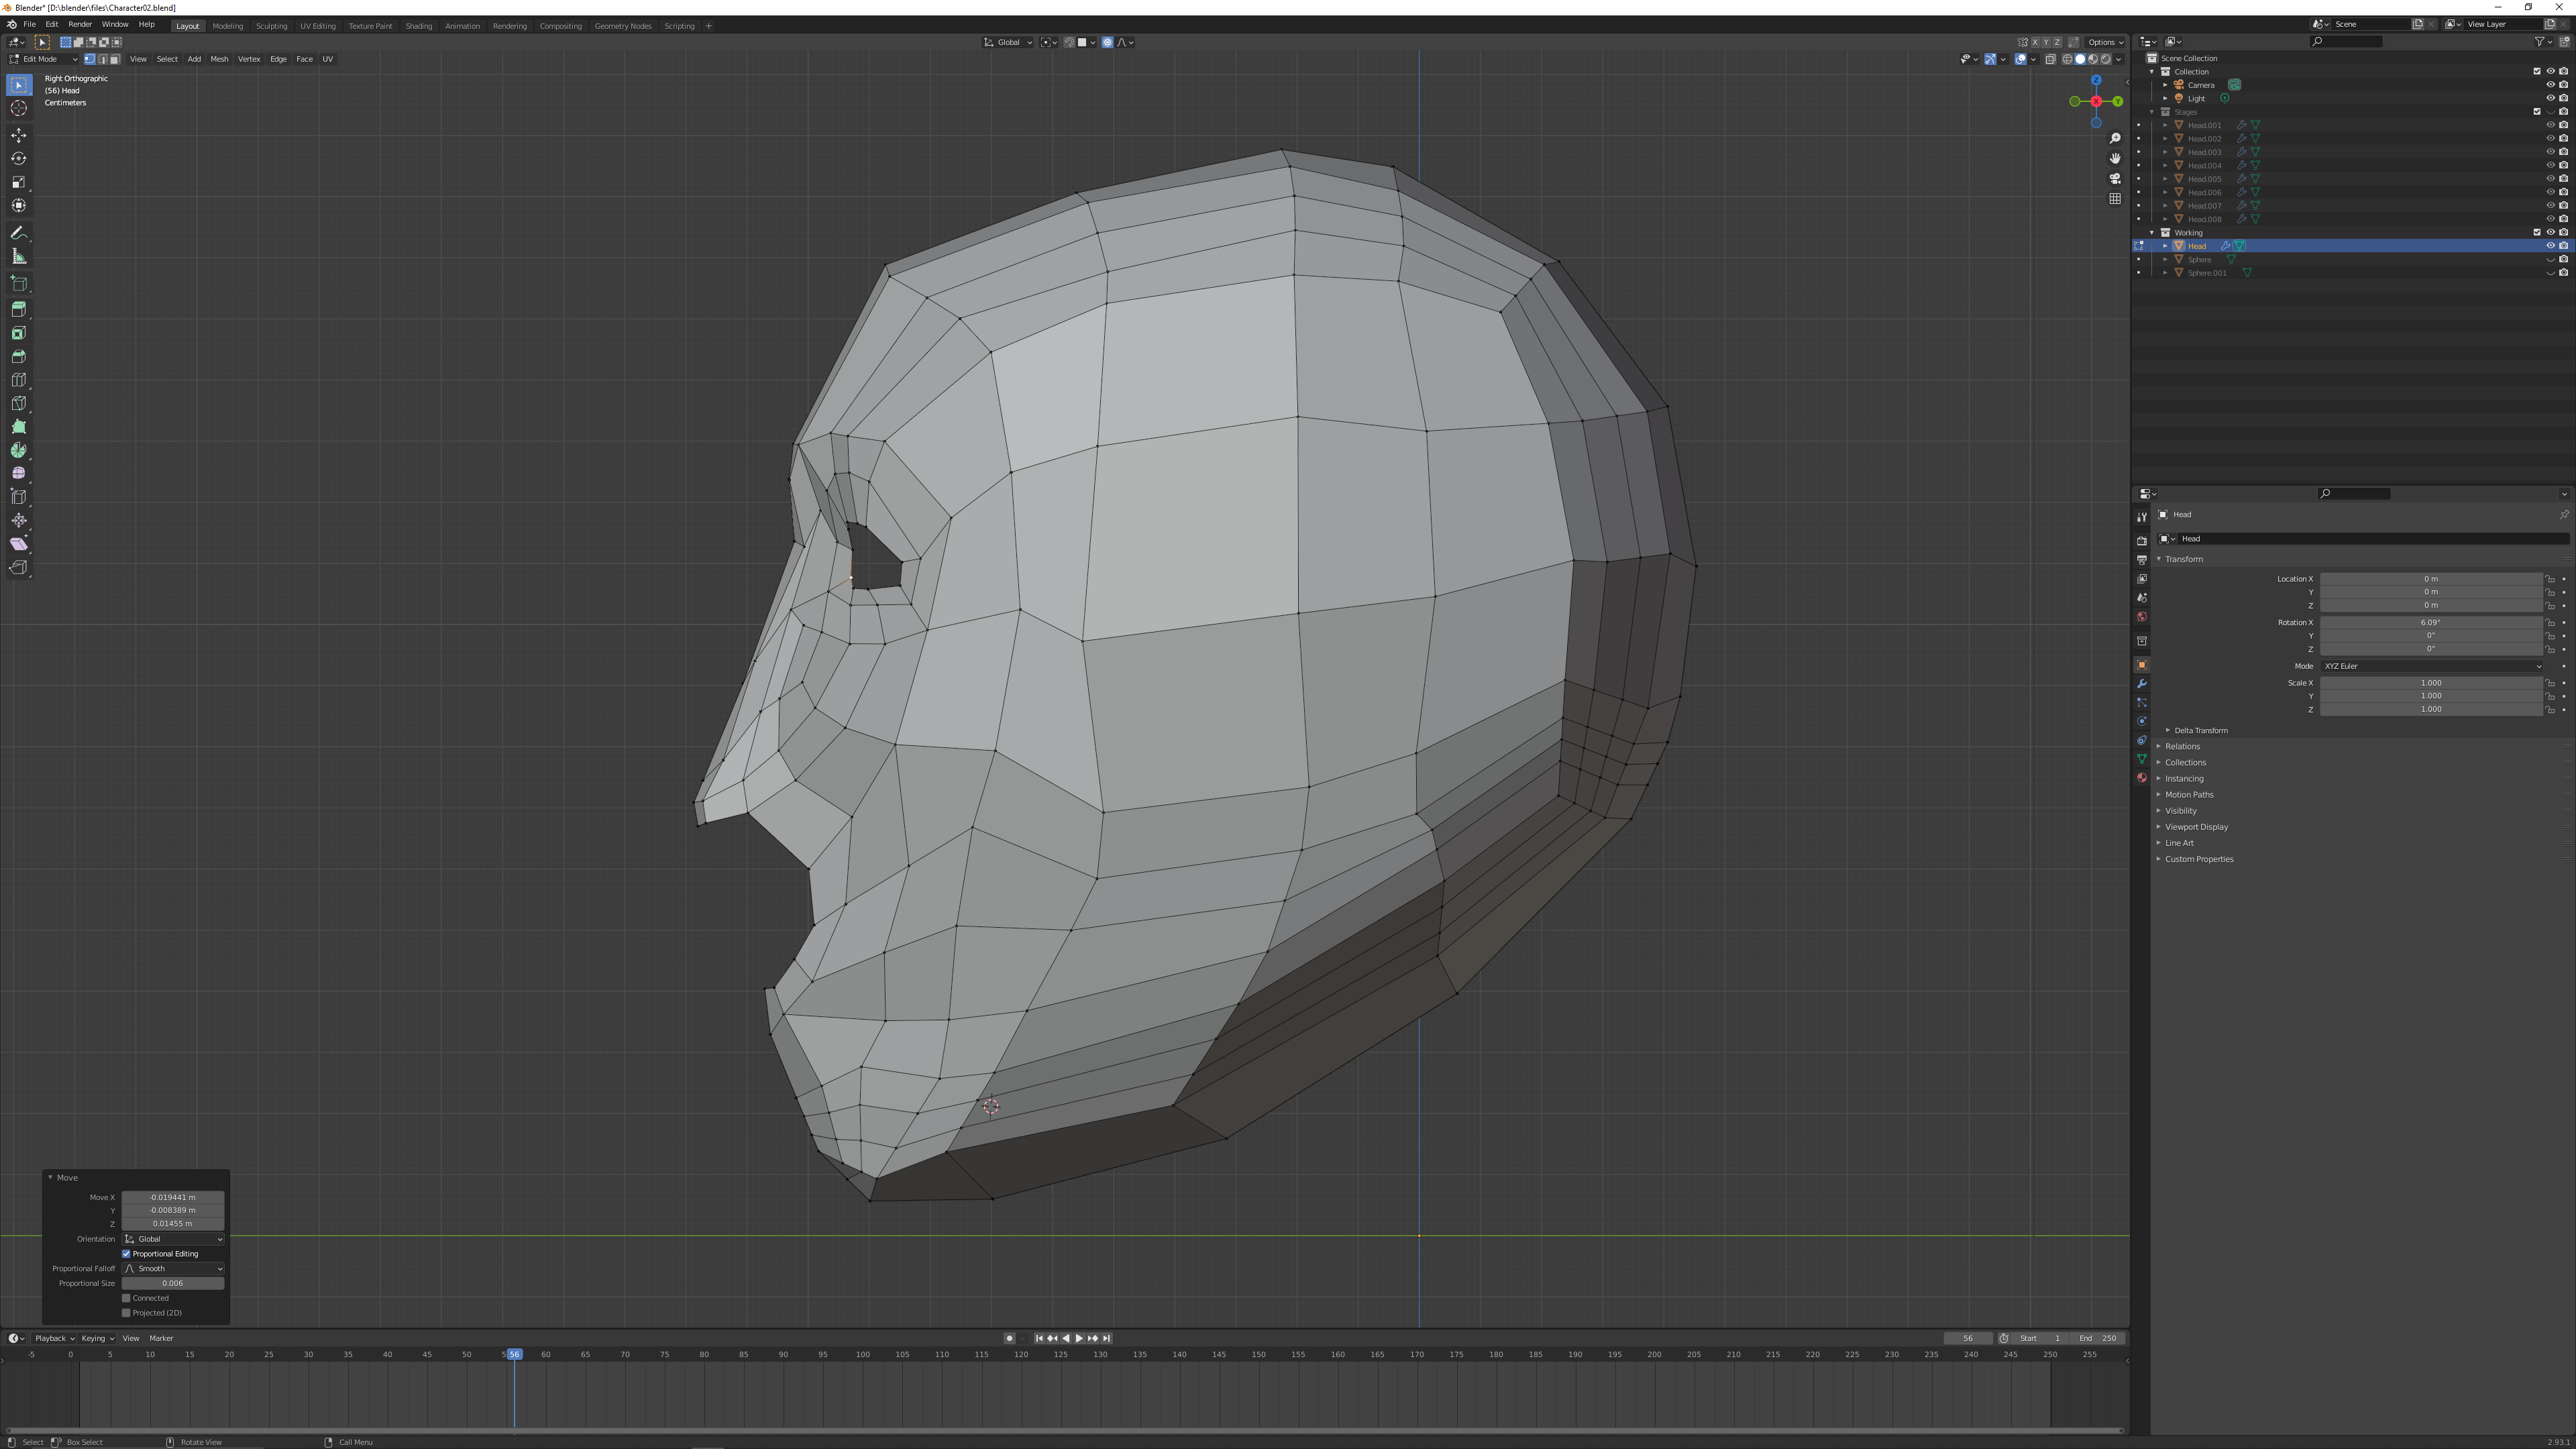Open the World properties tab
Screen dimensions: 2576x1449
pos(2141,617)
